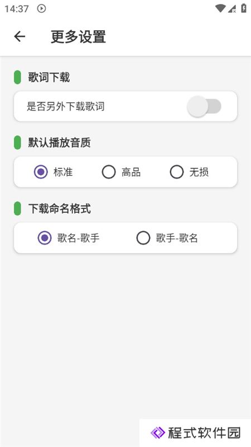The width and height of the screenshot is (251, 447).
Task: Choose 歌手-歌名 naming format
Action: click(143, 238)
